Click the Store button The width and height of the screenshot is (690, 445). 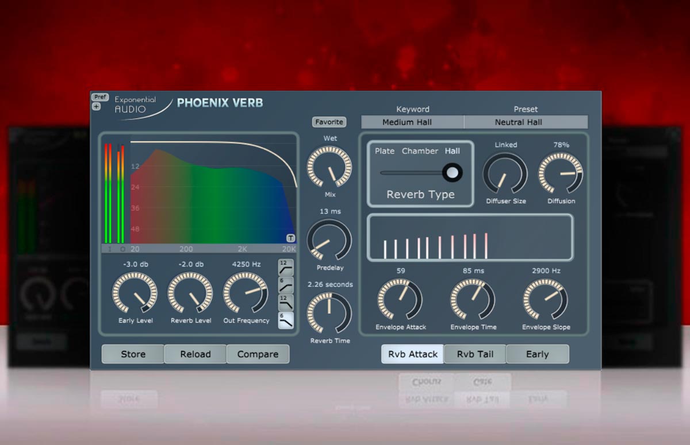point(133,354)
